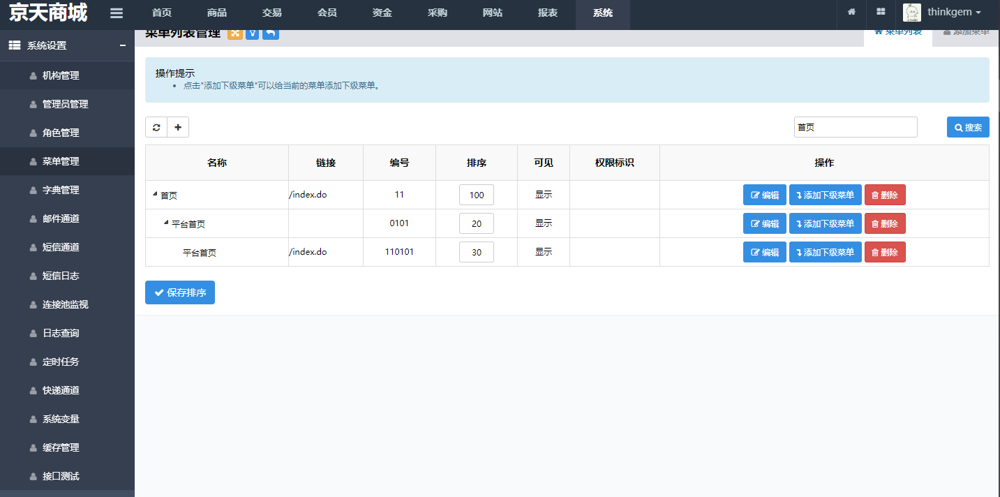This screenshot has width=1000, height=497.
Task: Click the cell with code 110101
Action: point(399,252)
